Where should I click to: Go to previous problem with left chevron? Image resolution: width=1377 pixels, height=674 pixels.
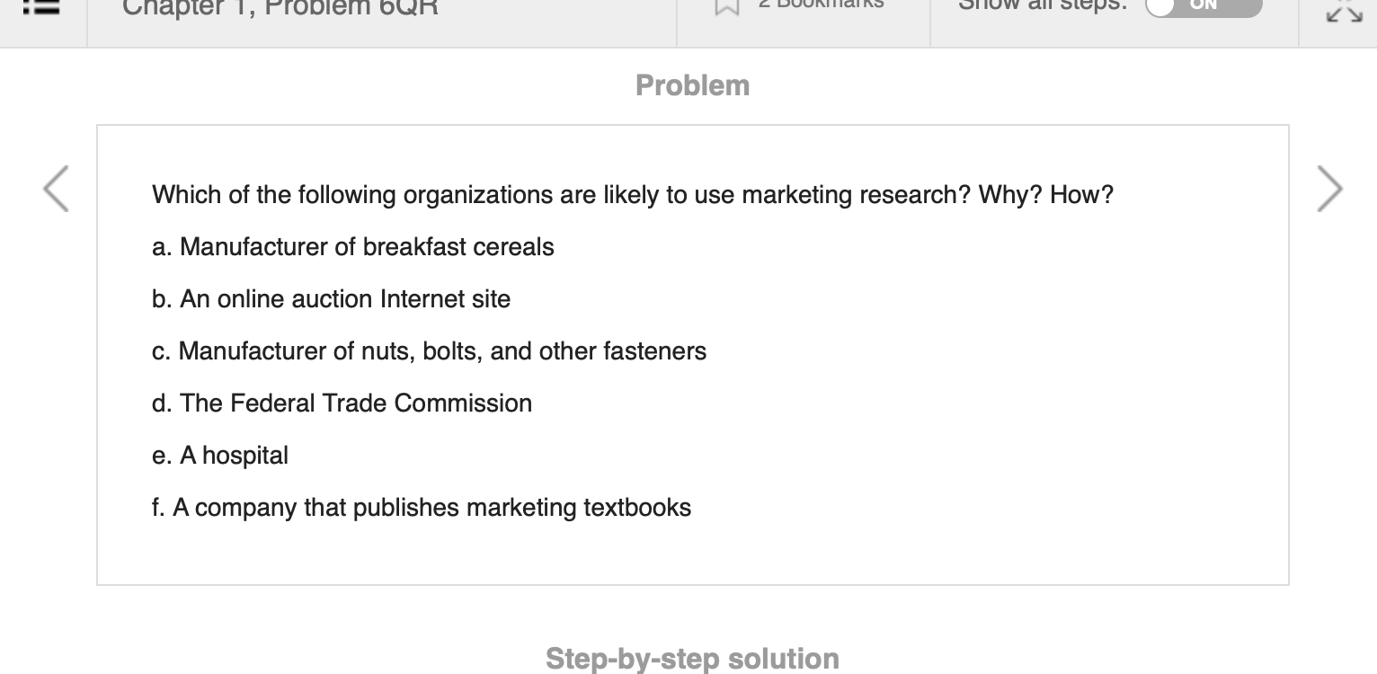click(56, 189)
